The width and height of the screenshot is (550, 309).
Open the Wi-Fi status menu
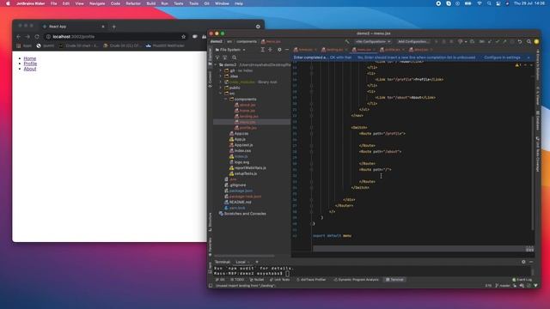point(480,3)
